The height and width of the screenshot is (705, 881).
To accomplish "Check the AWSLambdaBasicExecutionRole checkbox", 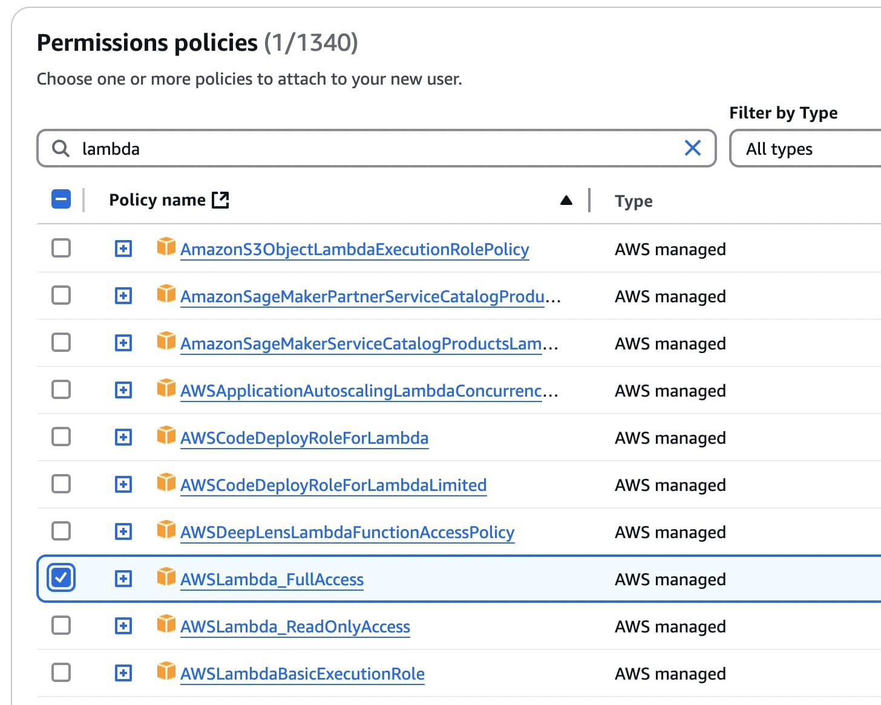I will point(61,672).
